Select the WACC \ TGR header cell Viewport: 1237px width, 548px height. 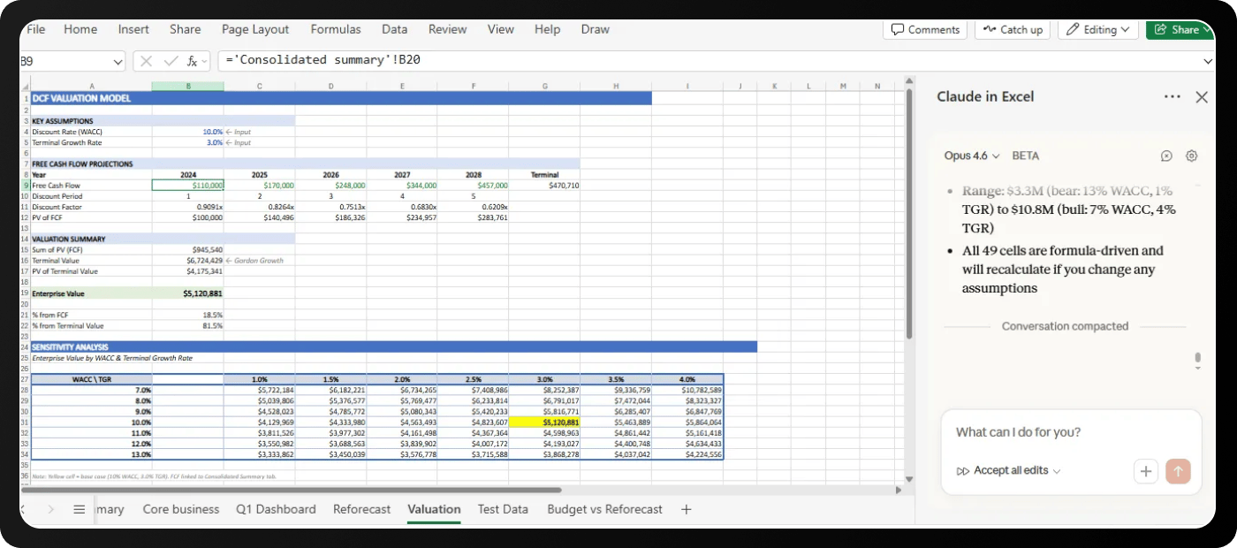(x=91, y=379)
